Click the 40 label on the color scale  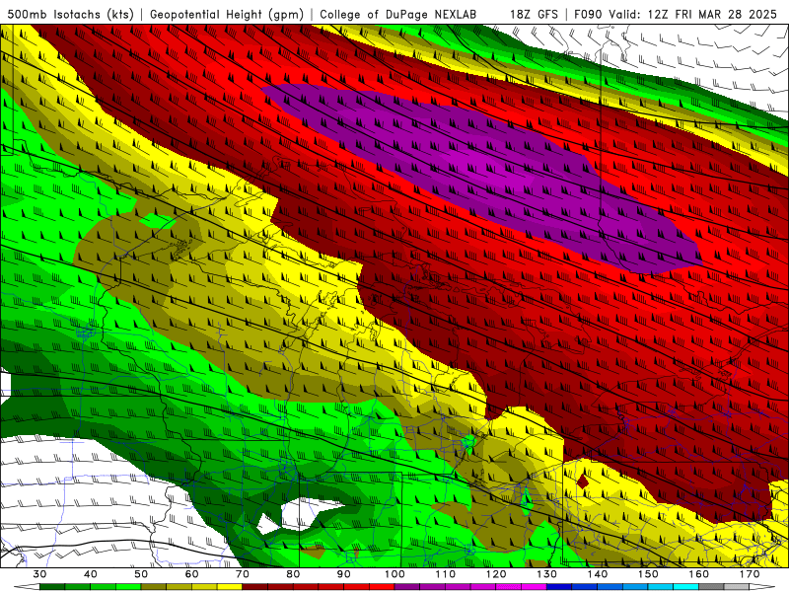click(x=90, y=574)
